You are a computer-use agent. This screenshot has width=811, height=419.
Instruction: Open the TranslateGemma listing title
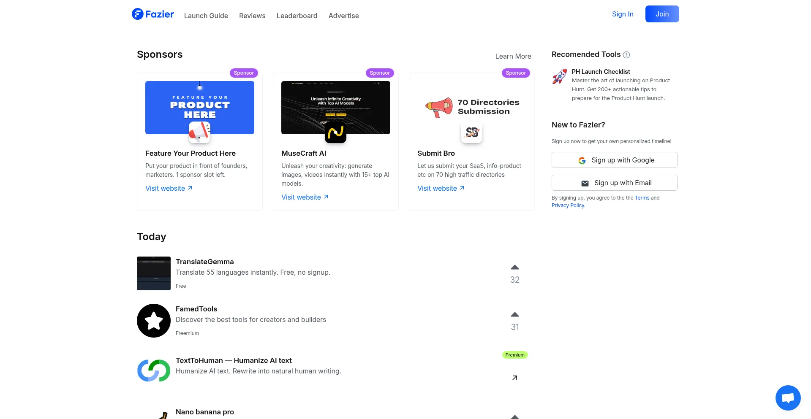click(x=205, y=262)
